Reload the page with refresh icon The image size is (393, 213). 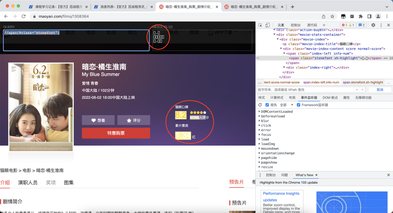pyautogui.click(x=24, y=16)
